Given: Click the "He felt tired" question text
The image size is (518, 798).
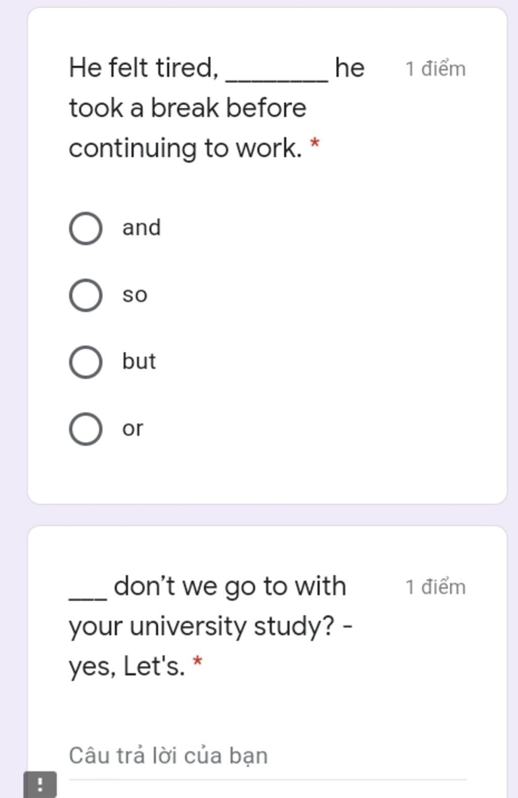Looking at the screenshot, I should (x=144, y=68).
